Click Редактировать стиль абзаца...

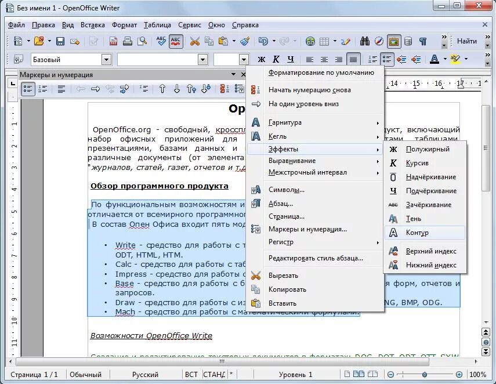click(x=315, y=258)
